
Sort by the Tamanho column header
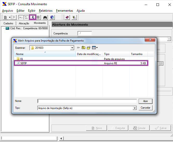(x=138, y=54)
